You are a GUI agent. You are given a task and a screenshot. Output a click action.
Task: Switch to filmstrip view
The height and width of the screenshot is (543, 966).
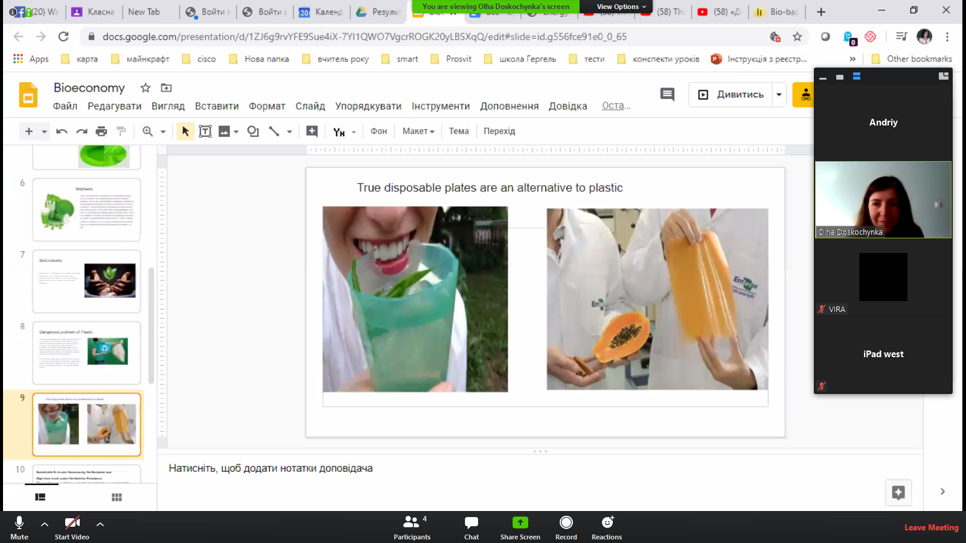click(40, 497)
